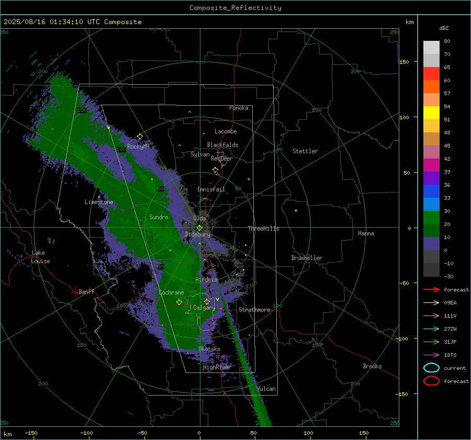This screenshot has height=440, width=471.
Task: Click the HighRiver city label
Action: tap(217, 367)
